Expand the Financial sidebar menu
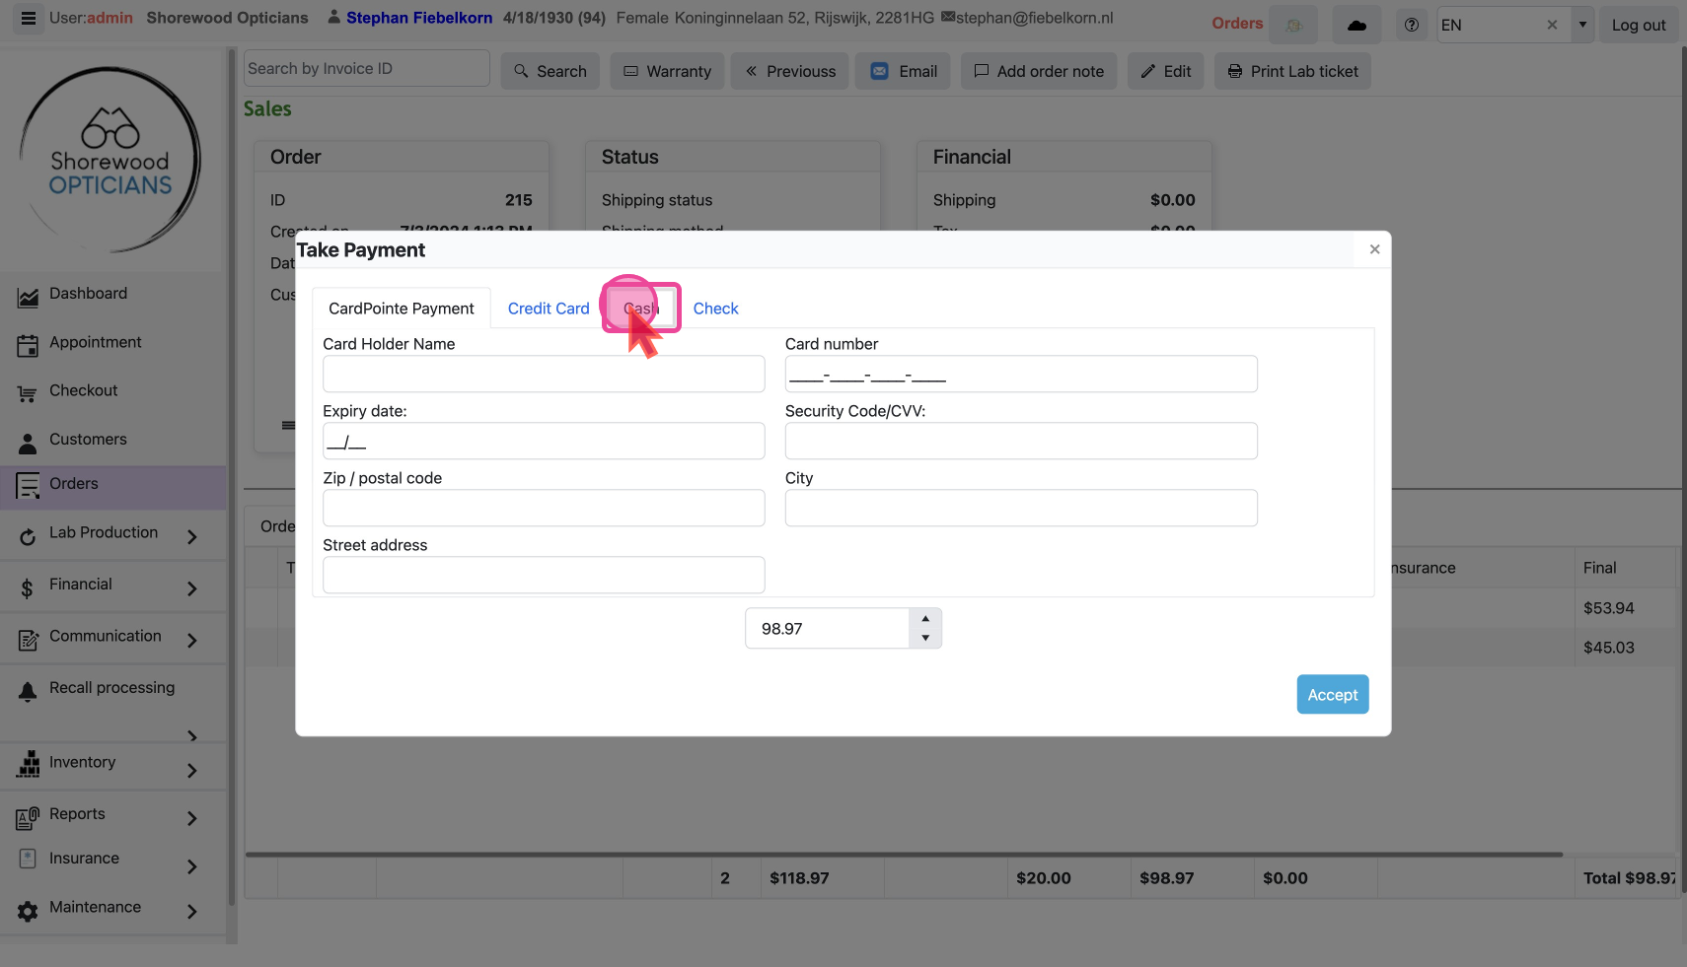The height and width of the screenshot is (967, 1687). 192,587
